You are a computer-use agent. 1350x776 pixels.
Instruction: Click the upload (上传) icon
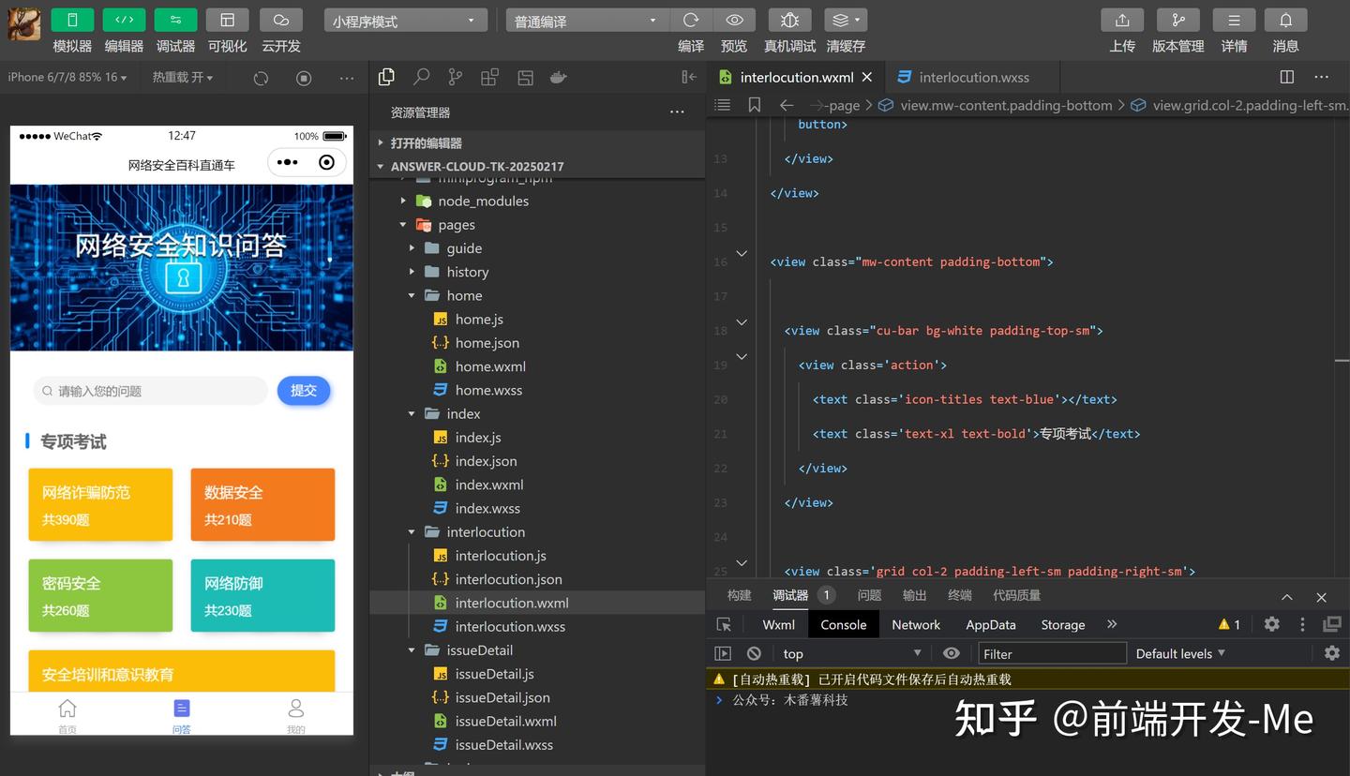point(1122,20)
